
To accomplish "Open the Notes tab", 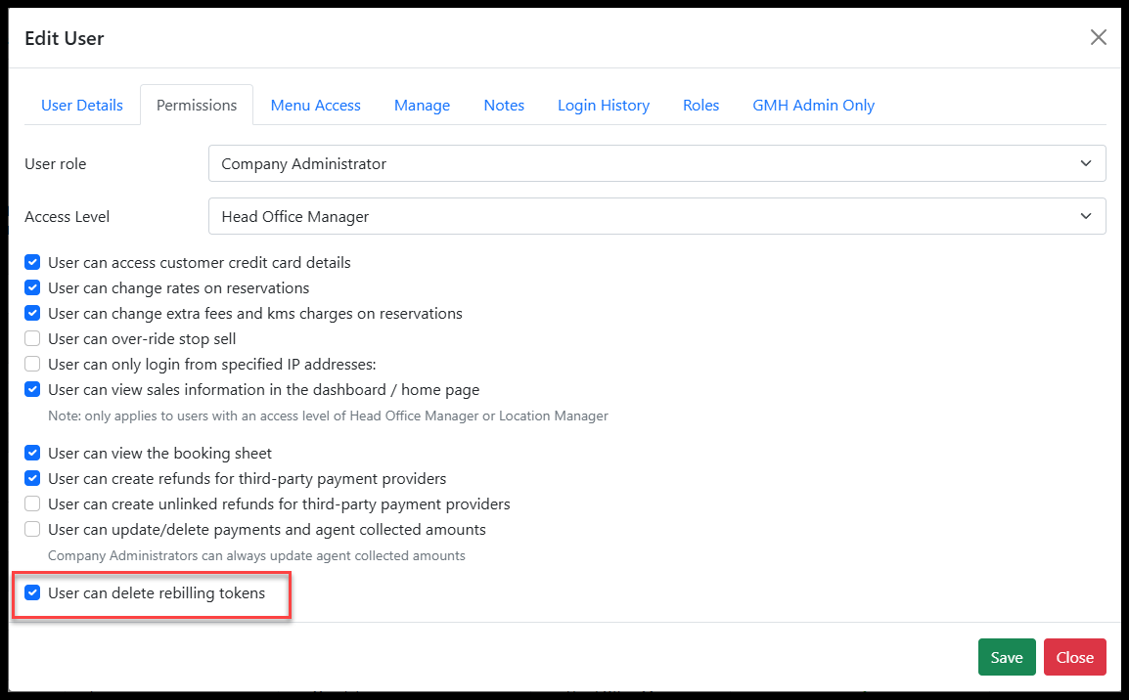I will click(504, 105).
